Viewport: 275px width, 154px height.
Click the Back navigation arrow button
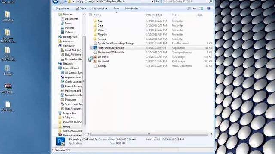pyautogui.click(x=55, y=2)
